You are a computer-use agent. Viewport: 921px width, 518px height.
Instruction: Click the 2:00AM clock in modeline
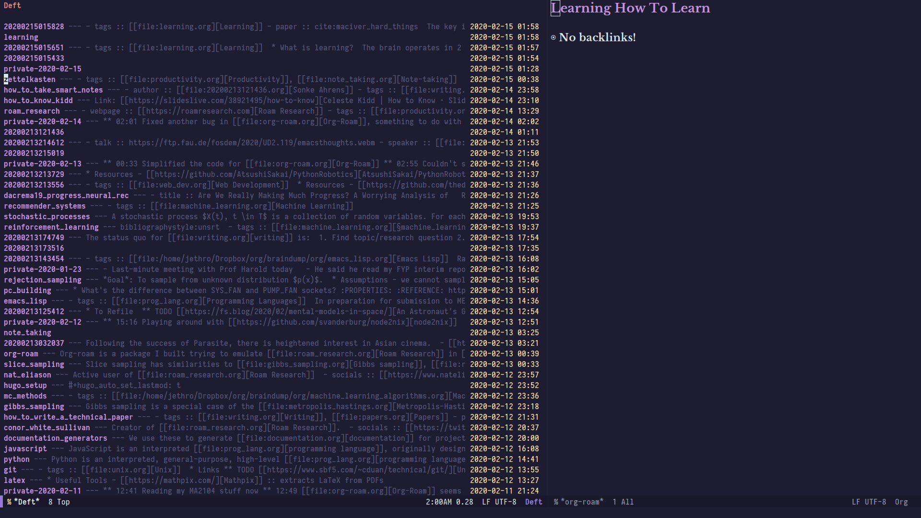(438, 502)
